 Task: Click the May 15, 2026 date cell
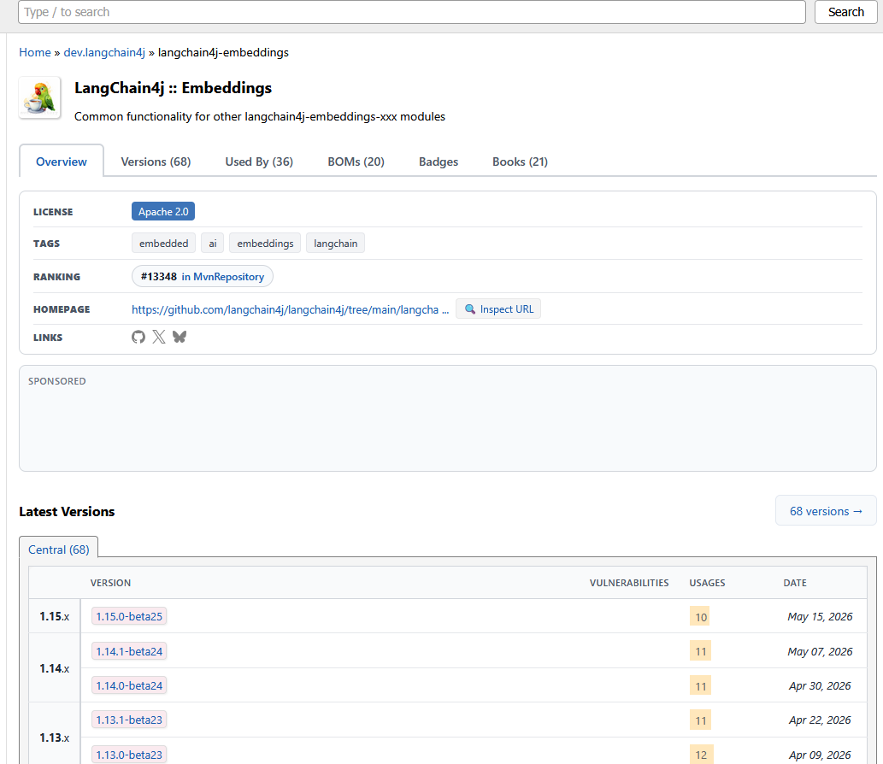pyautogui.click(x=820, y=616)
